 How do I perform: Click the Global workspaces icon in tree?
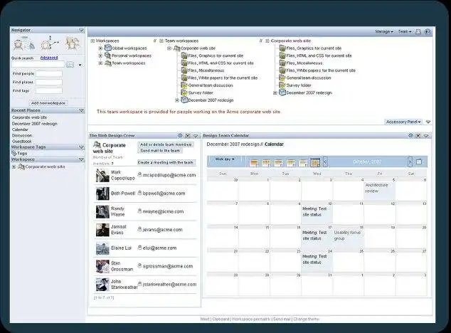108,48
